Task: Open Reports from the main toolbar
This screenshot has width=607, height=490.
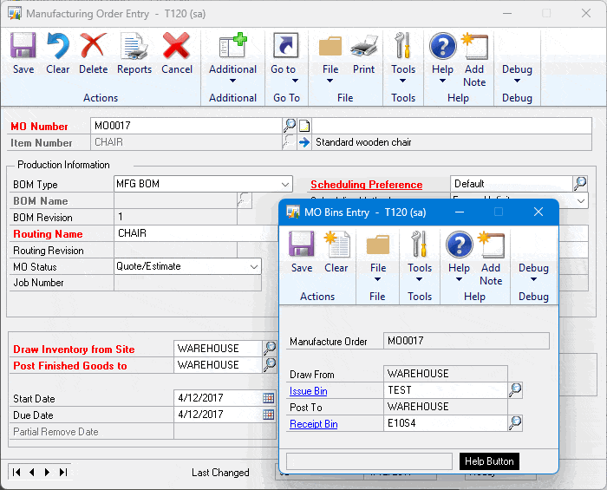Action: pos(134,54)
